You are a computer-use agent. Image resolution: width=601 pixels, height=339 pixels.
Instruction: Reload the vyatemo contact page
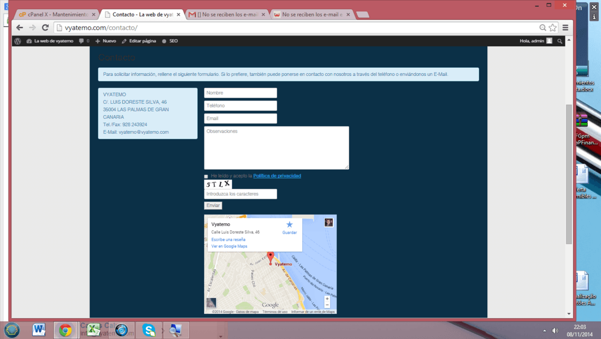coord(45,28)
